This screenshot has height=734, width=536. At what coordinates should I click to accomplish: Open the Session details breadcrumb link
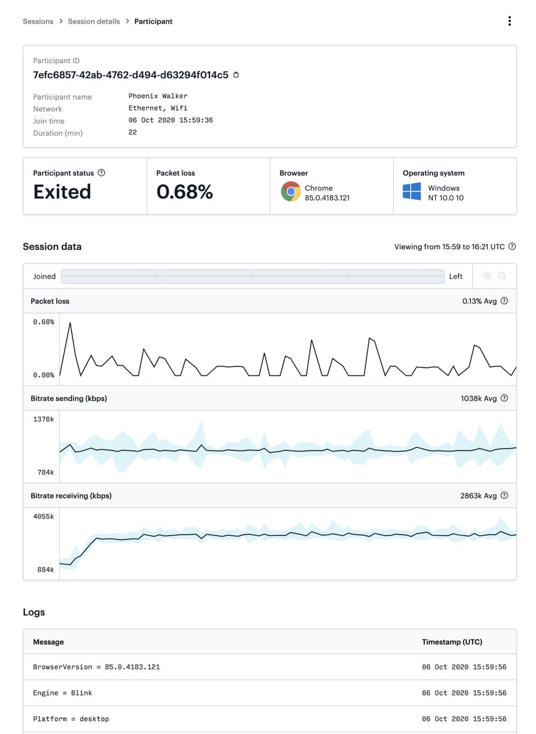[x=93, y=21]
